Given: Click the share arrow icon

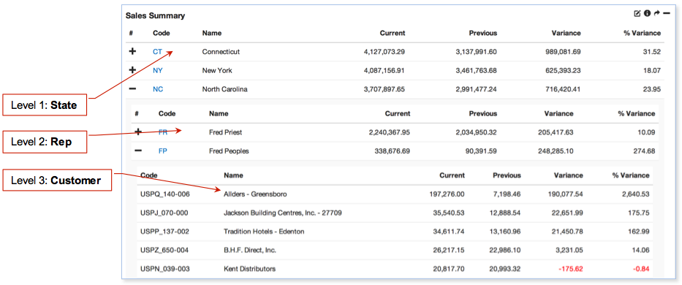Looking at the screenshot, I should [656, 13].
